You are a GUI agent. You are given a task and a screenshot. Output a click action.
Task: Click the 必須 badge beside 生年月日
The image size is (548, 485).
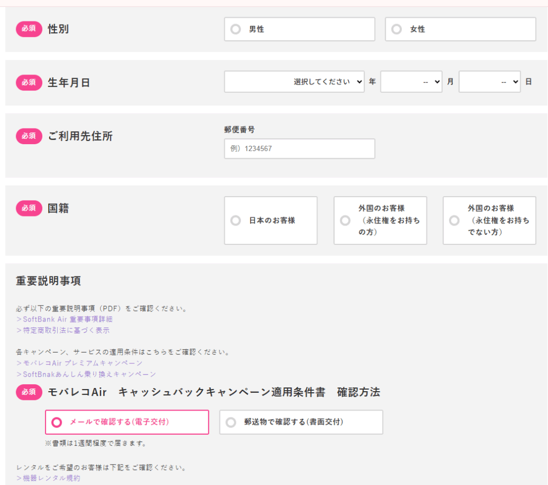[29, 83]
